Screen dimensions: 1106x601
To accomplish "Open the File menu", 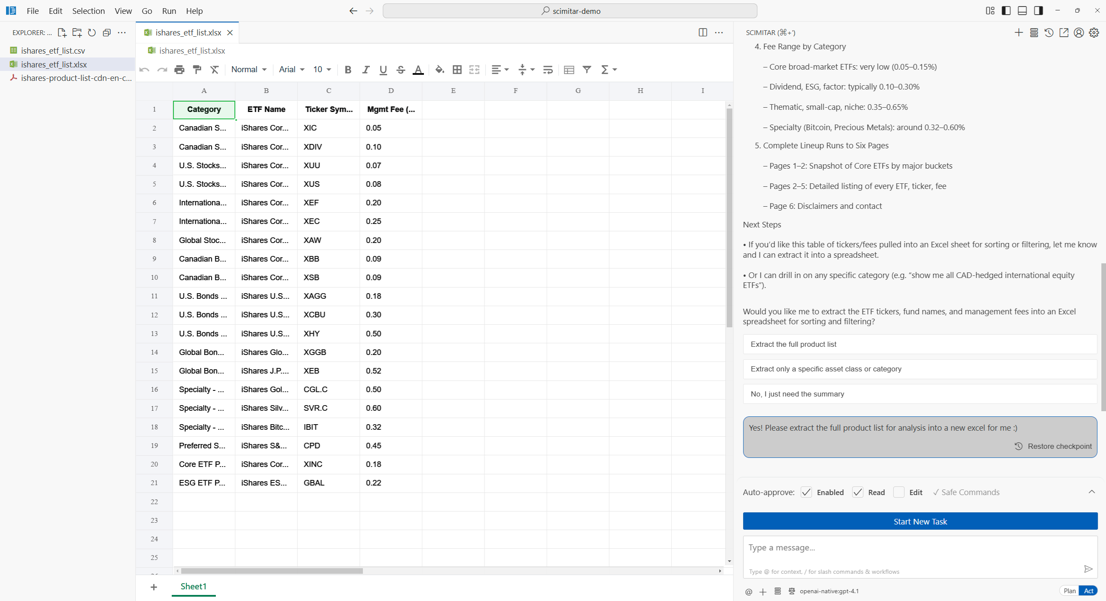I will click(x=32, y=11).
